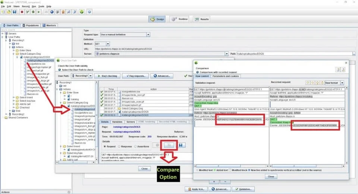Click the green plus circle toolbar icon

tap(82, 12)
